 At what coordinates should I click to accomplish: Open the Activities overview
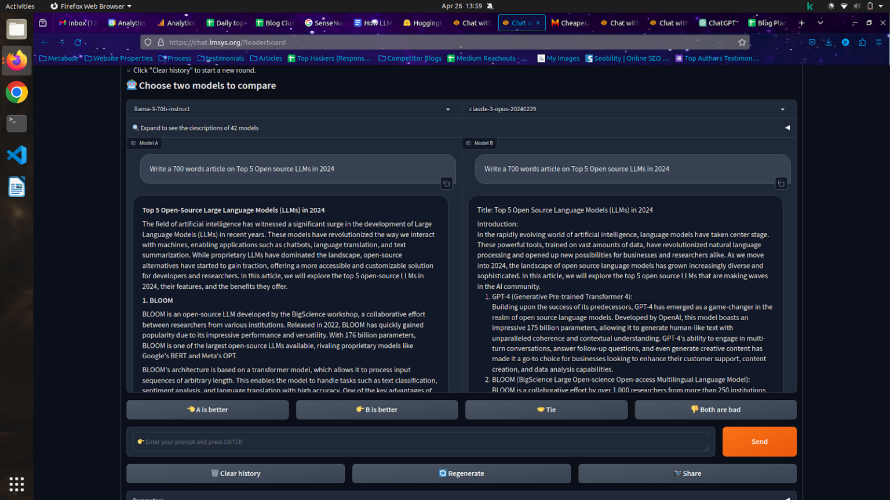(19, 6)
